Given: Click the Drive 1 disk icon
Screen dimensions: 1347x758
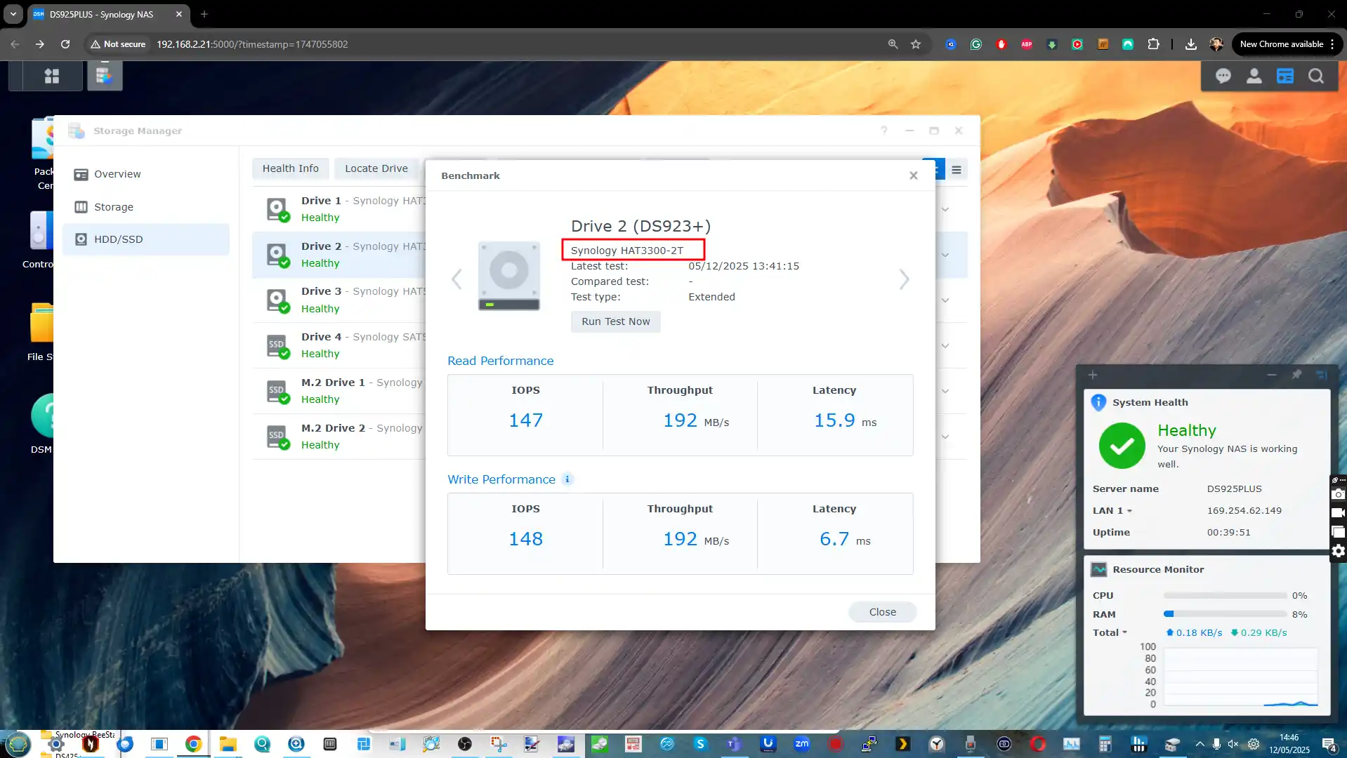Looking at the screenshot, I should click(277, 209).
